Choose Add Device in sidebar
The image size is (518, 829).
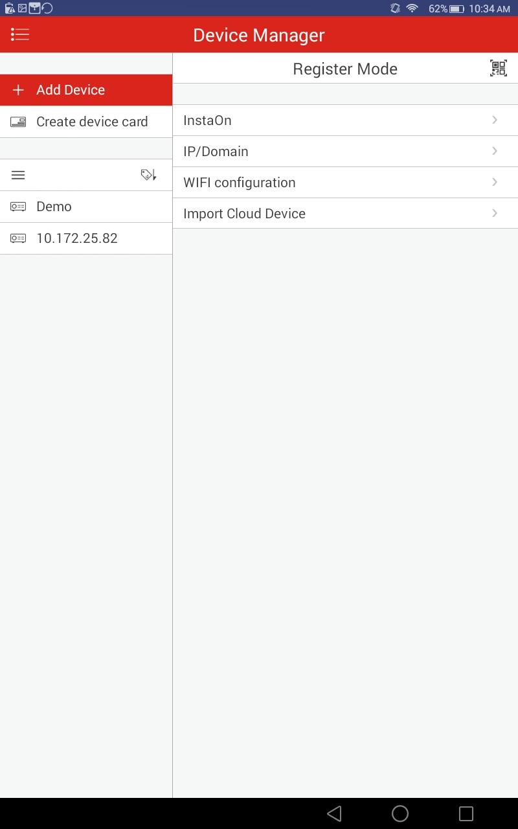pos(86,90)
